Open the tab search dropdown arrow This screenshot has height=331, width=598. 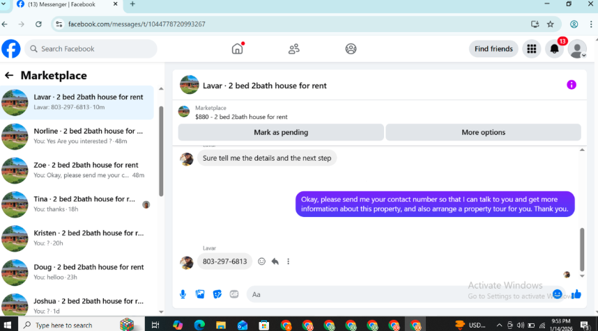(x=3, y=4)
